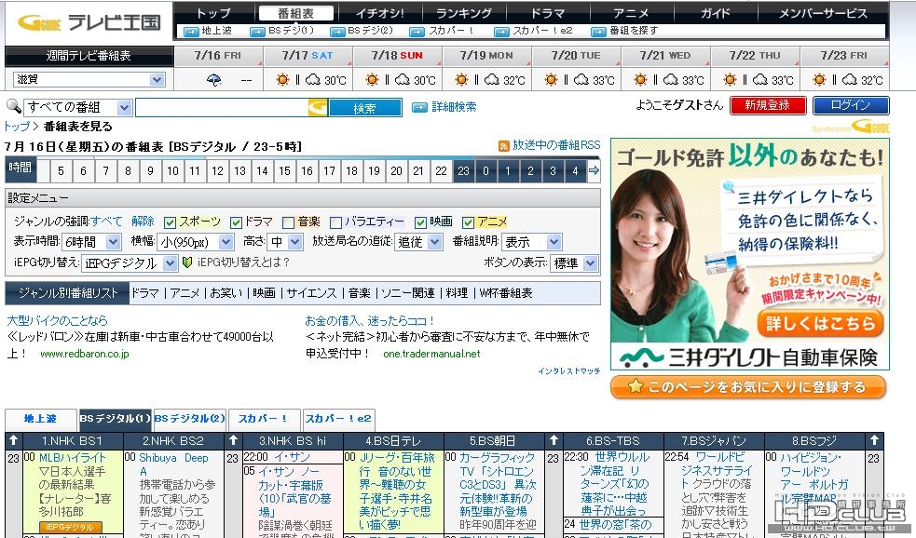Click the sun icon under 7/17 SAT
The height and width of the screenshot is (538, 916).
click(x=282, y=80)
